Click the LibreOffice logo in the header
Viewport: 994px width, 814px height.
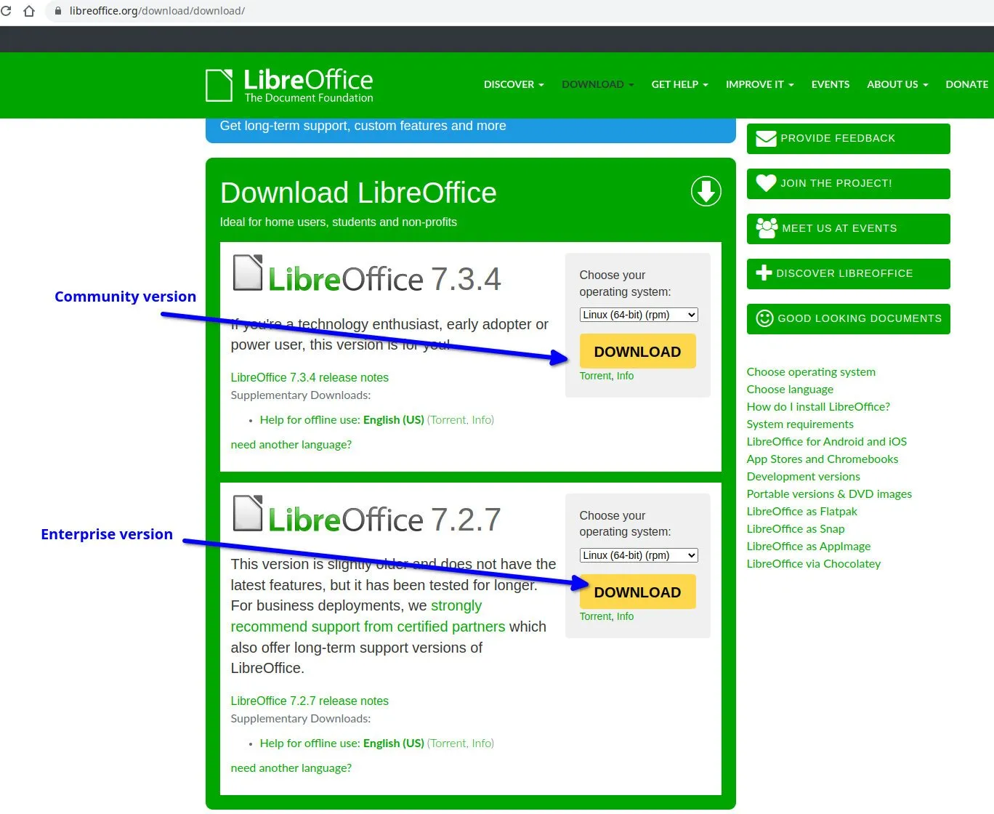tap(288, 84)
